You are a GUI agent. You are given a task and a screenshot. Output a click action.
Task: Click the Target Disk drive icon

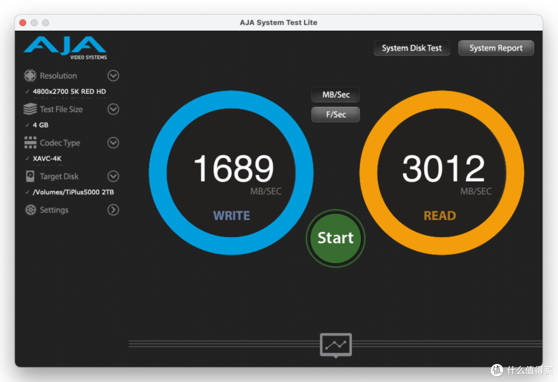point(30,176)
